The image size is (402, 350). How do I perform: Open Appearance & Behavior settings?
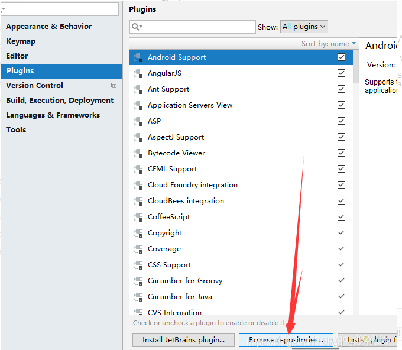[x=48, y=27]
